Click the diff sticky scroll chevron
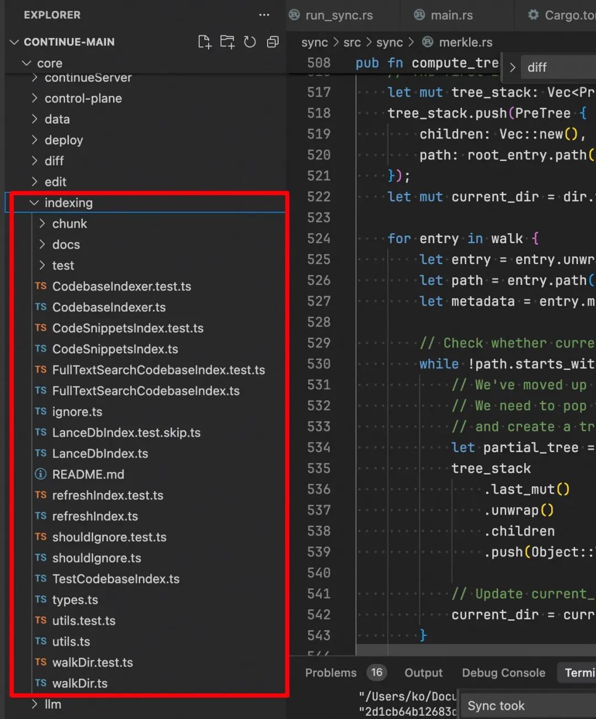Screen dimensions: 596x719 point(512,67)
